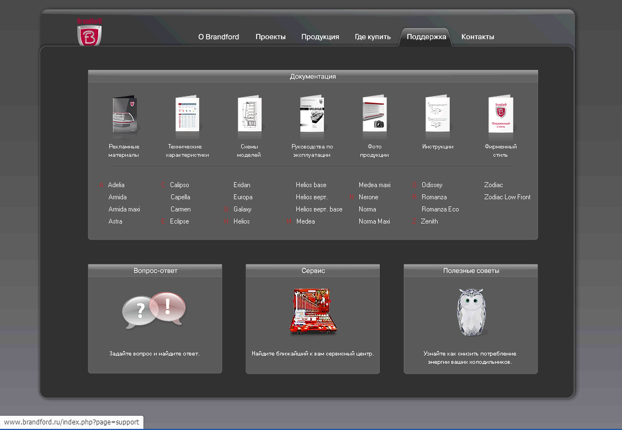Open the Где купить menu item

[373, 37]
